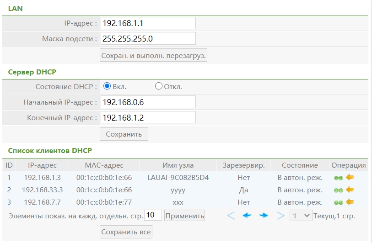Click the Сохранить button under DHCP server
The width and height of the screenshot is (372, 243).
pos(124,134)
